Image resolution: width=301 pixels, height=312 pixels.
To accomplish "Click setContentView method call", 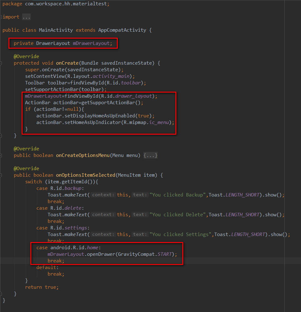I will point(45,76).
